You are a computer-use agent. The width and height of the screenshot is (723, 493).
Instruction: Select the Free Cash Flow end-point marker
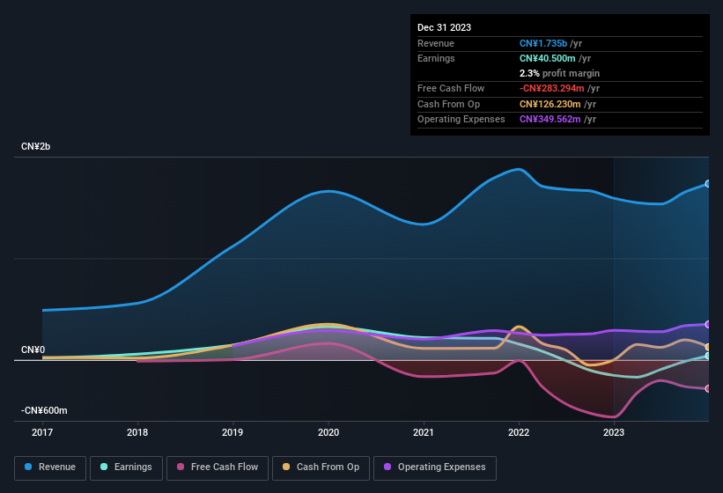pyautogui.click(x=708, y=389)
